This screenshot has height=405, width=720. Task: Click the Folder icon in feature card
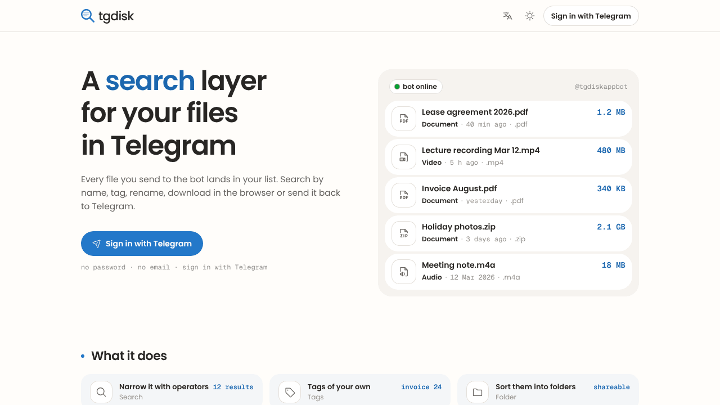[478, 392]
